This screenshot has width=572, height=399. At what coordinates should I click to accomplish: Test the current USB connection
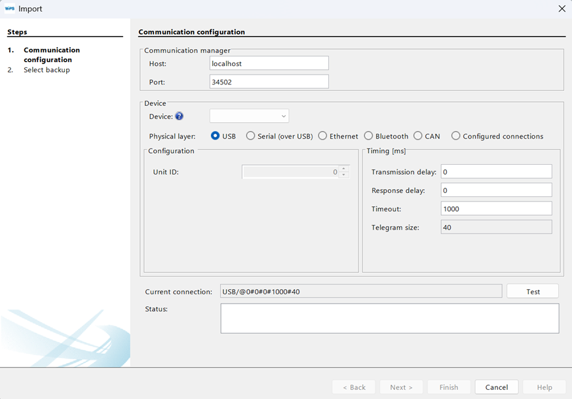532,290
